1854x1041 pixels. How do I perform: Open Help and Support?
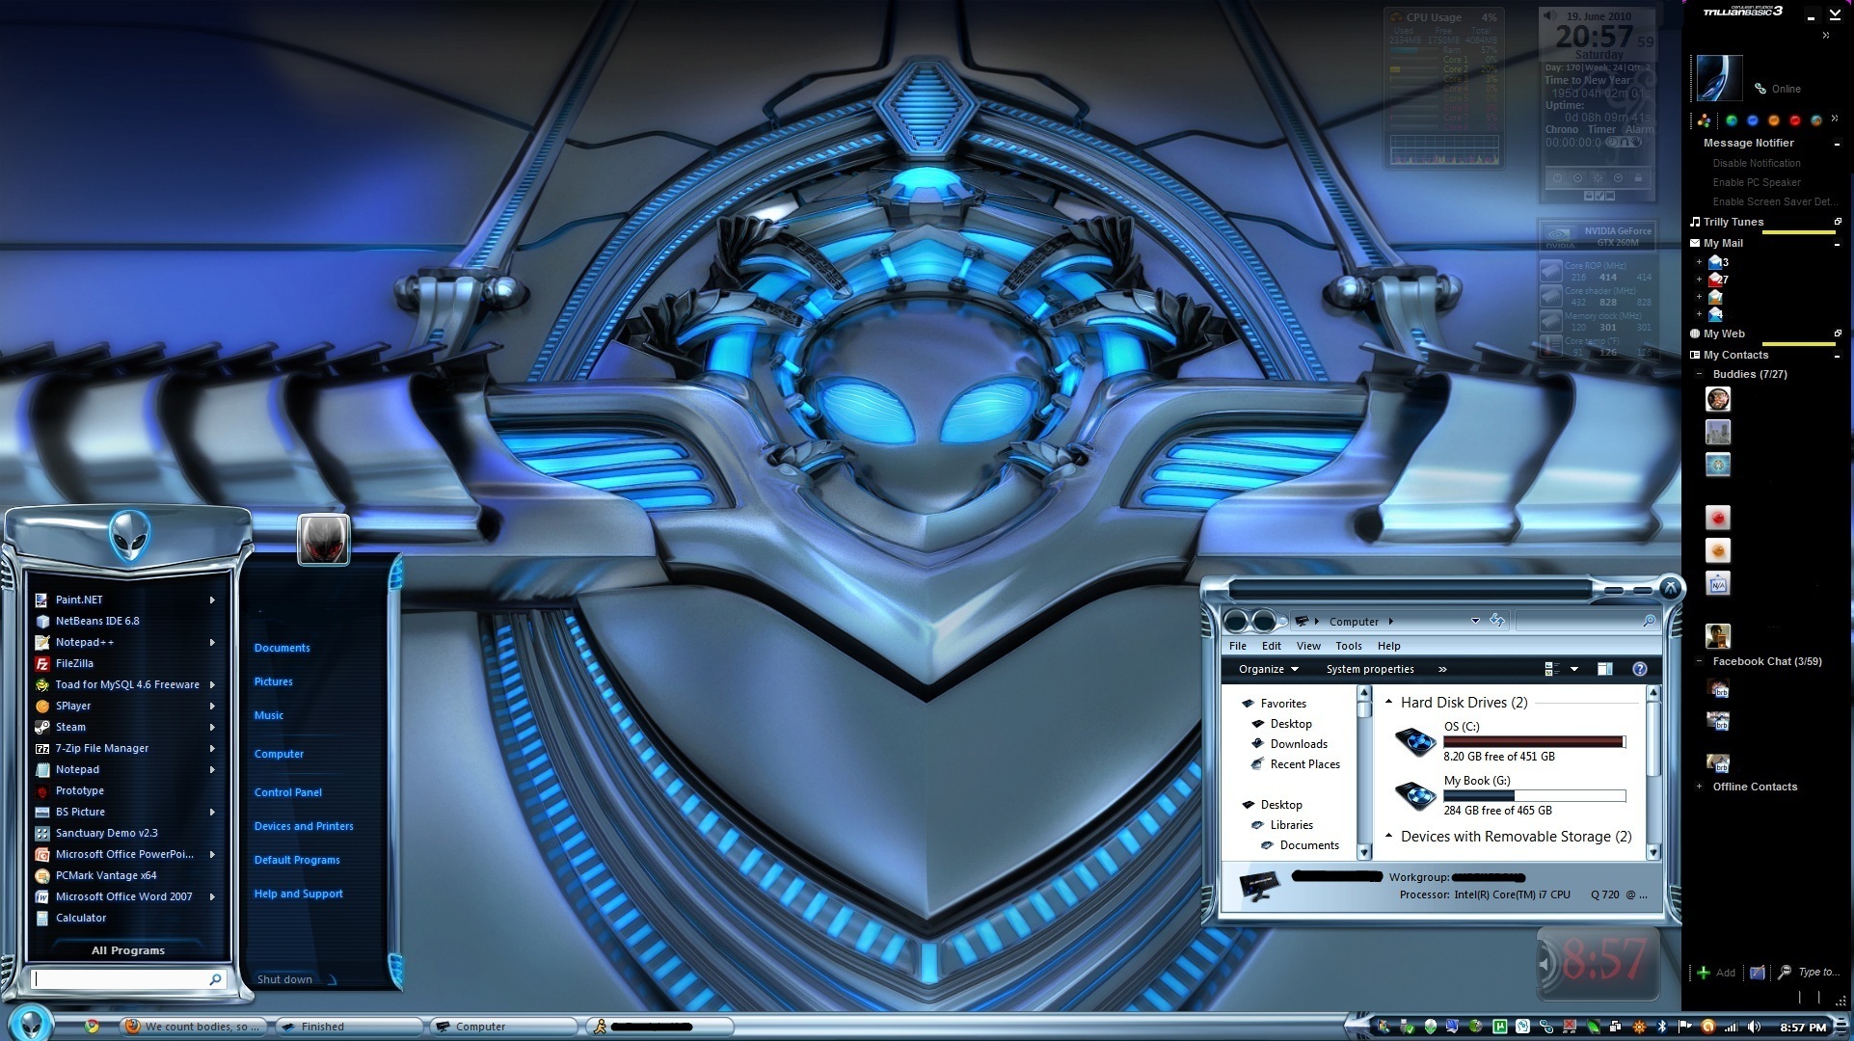299,894
